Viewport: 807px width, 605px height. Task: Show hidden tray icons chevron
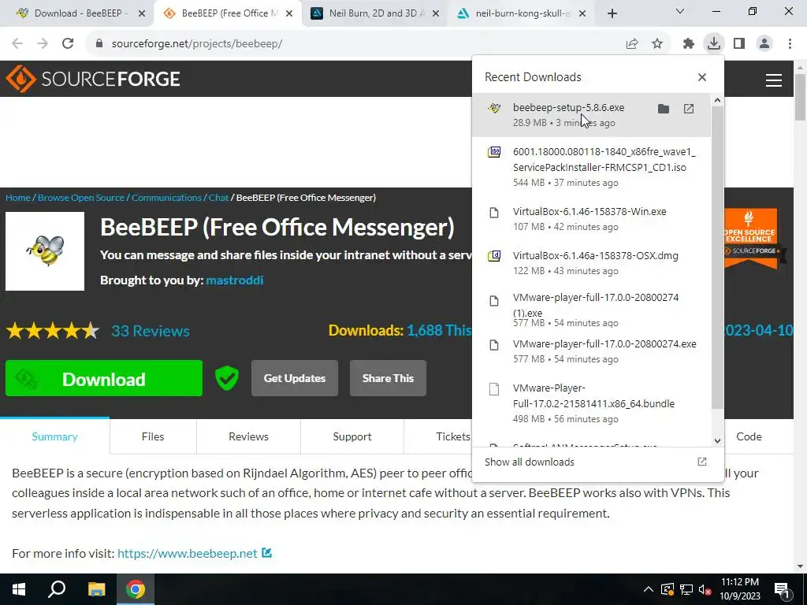(x=649, y=589)
